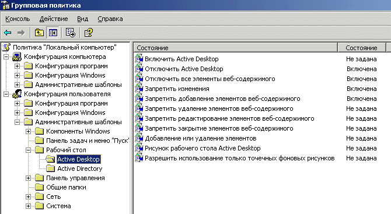The width and height of the screenshot is (391, 214).
Task: Toggle the Show/Hide console tree icon
Action: coord(53,33)
